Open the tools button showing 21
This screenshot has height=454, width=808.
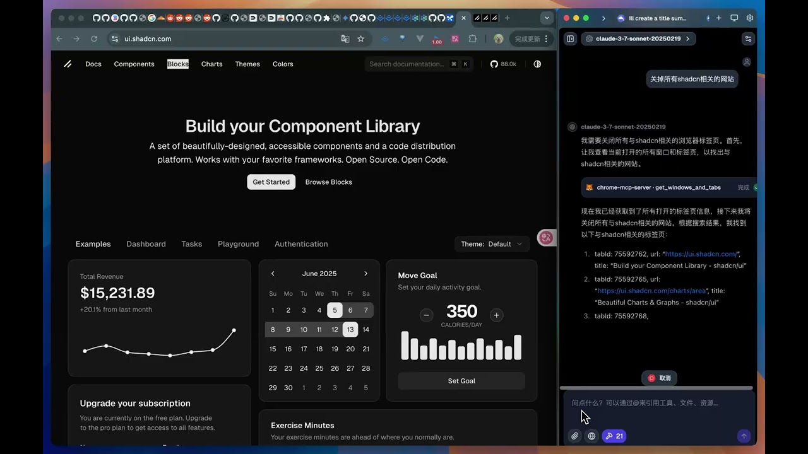[614, 436]
